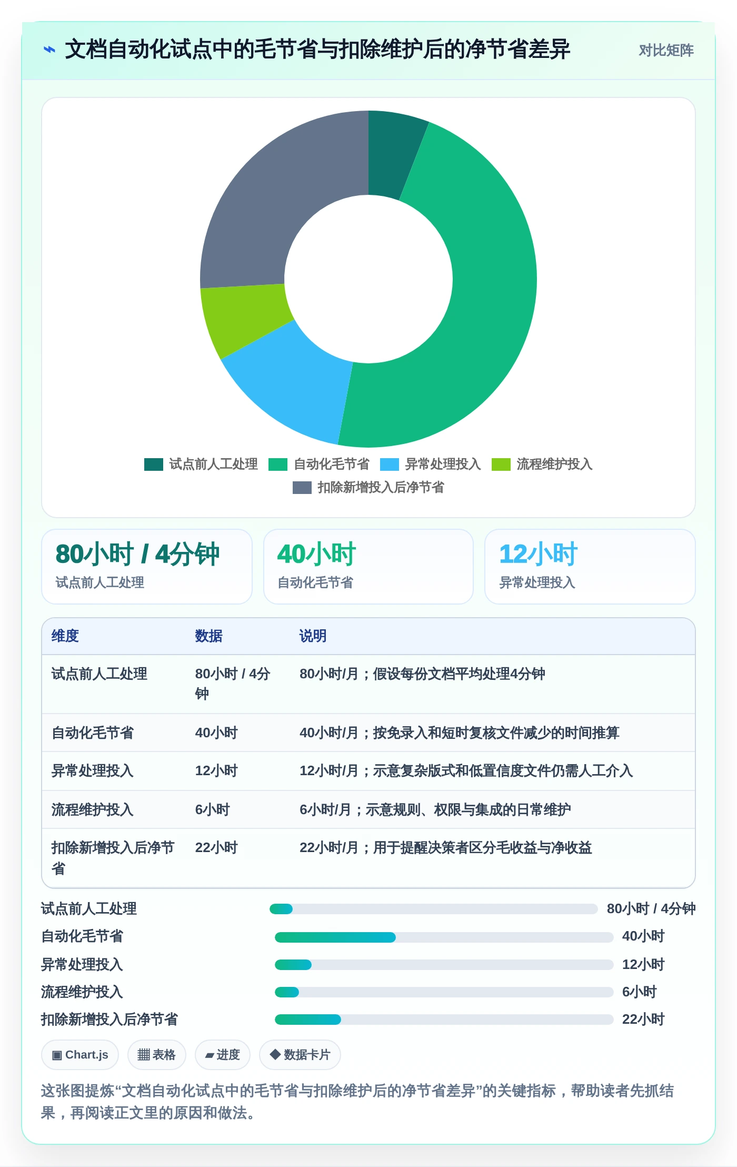Screen dimensions: 737x1167
Task: Click the 自动化毛节省 progress bar
Action: point(444,937)
